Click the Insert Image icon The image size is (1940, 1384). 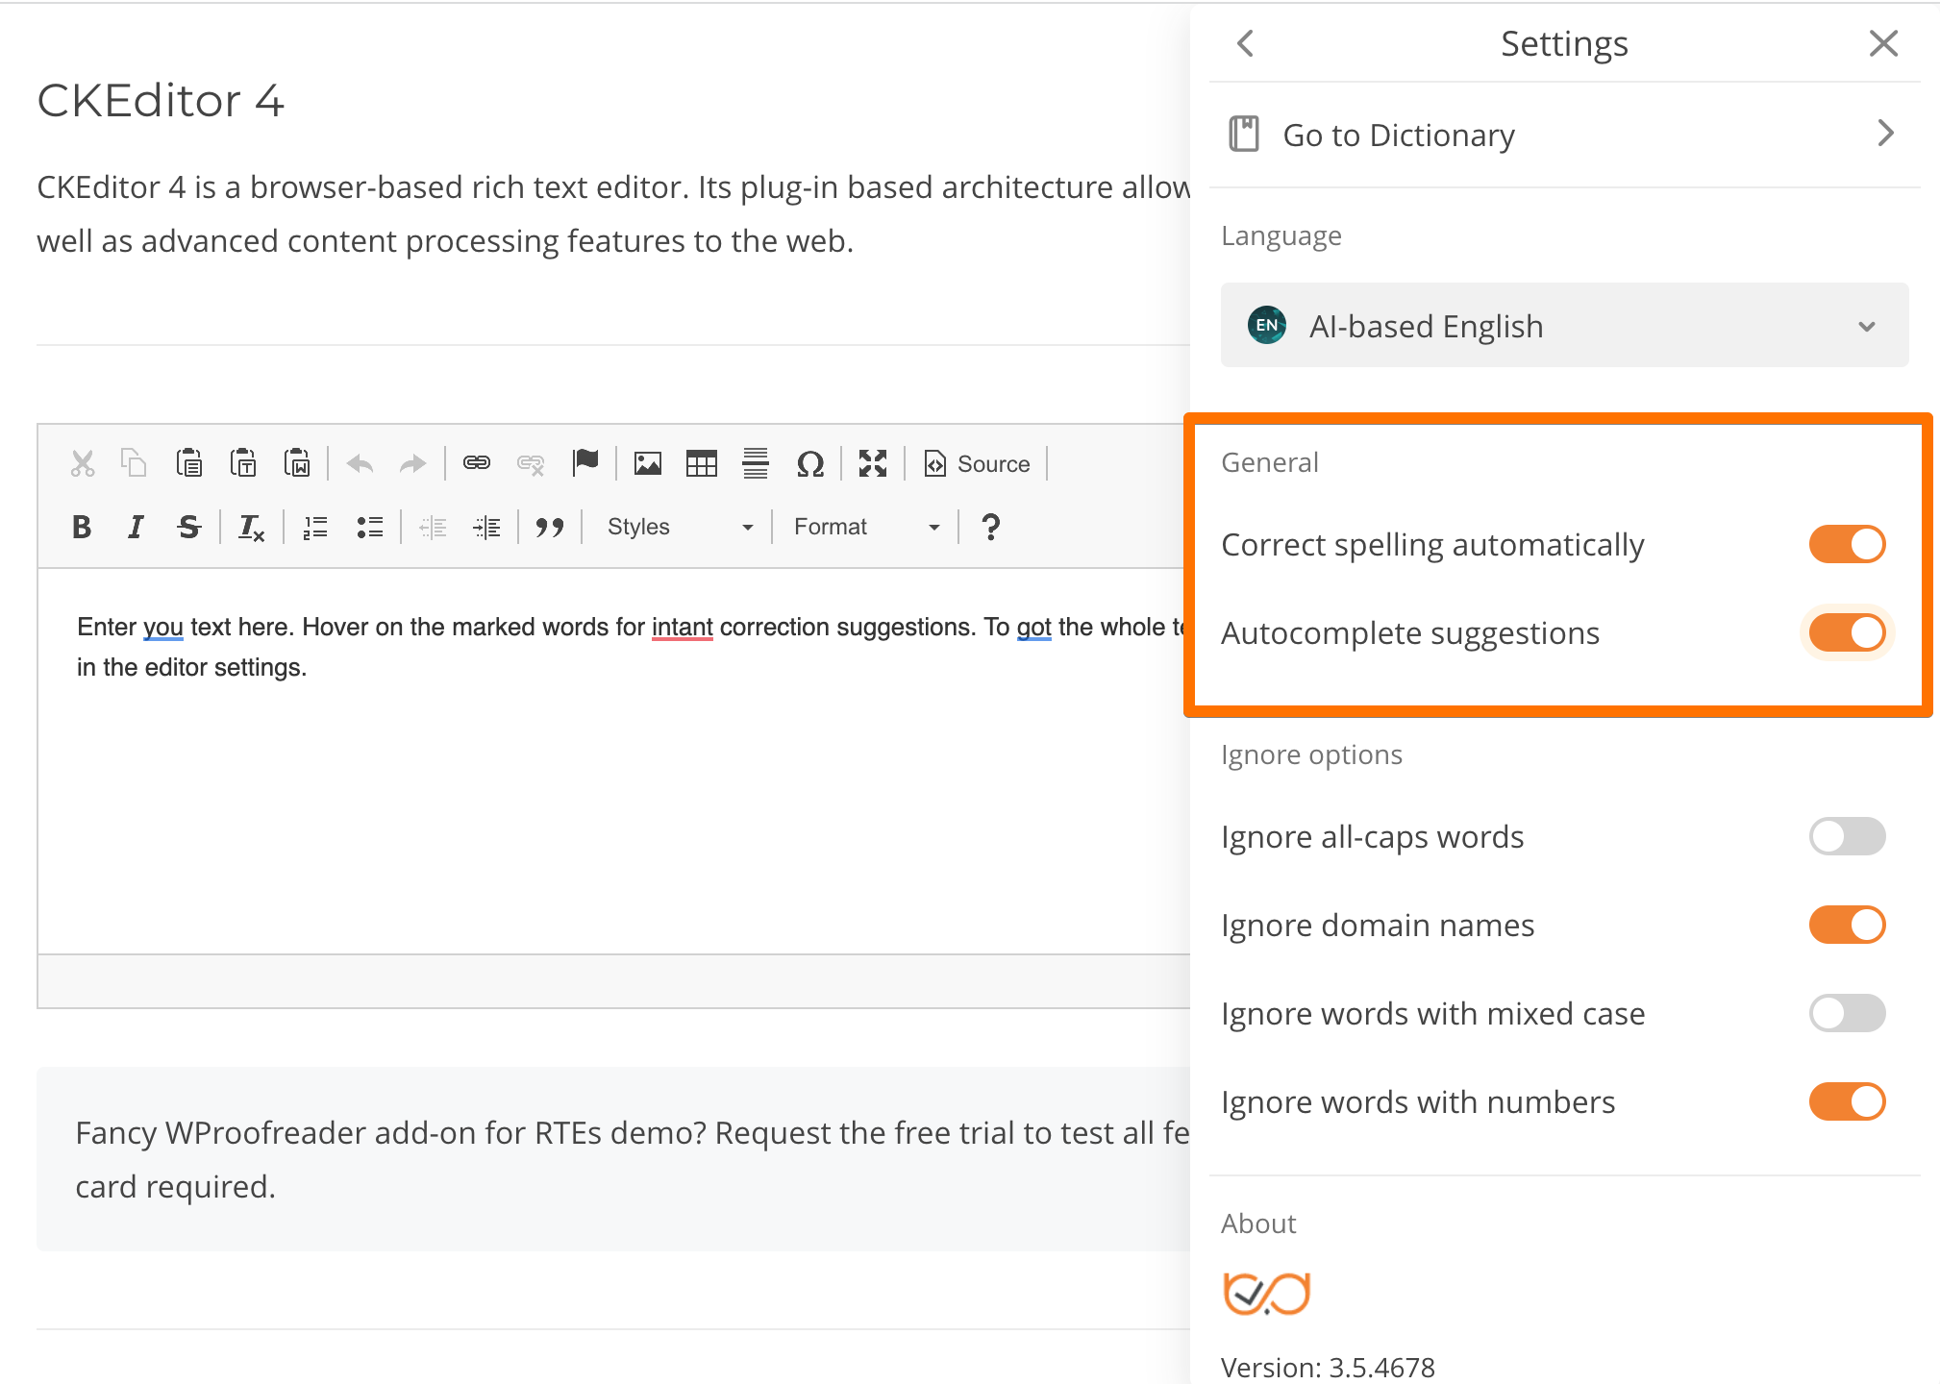click(x=648, y=464)
